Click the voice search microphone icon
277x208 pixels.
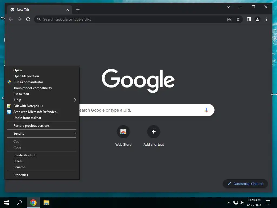coord(206,110)
